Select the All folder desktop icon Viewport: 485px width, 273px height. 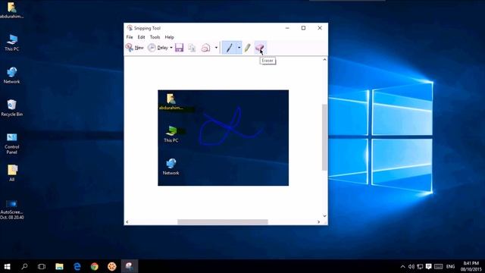pyautogui.click(x=12, y=173)
